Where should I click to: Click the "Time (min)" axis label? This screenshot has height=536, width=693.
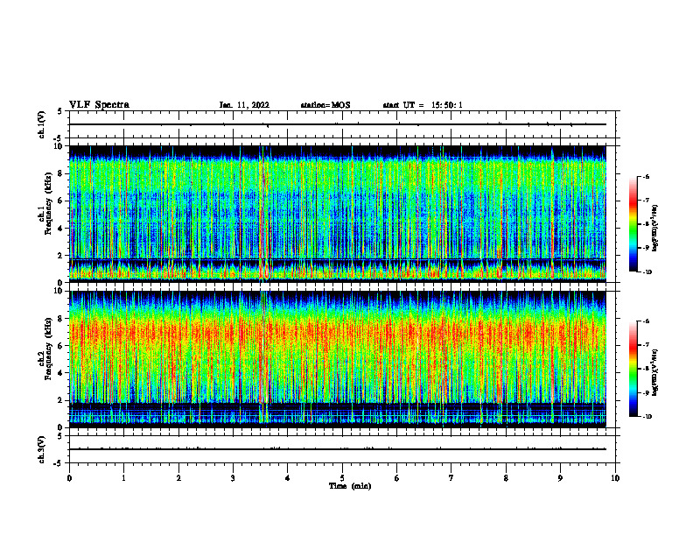pos(350,486)
